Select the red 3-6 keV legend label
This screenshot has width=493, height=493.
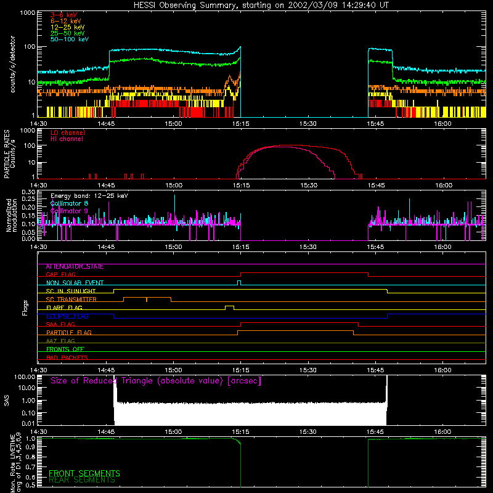(x=64, y=15)
